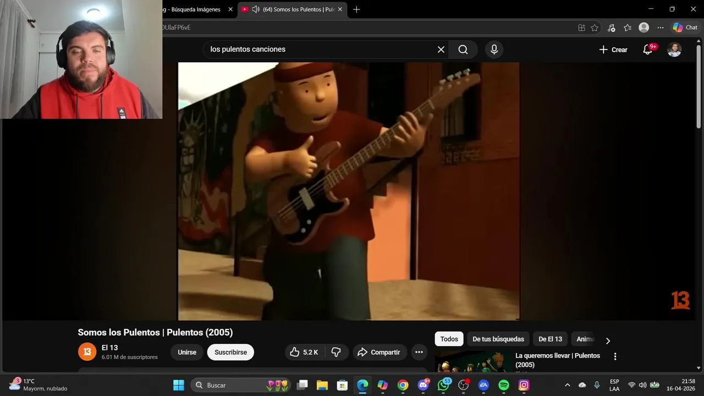The width and height of the screenshot is (704, 396).
Task: Click the video player to pause
Action: coord(349,191)
